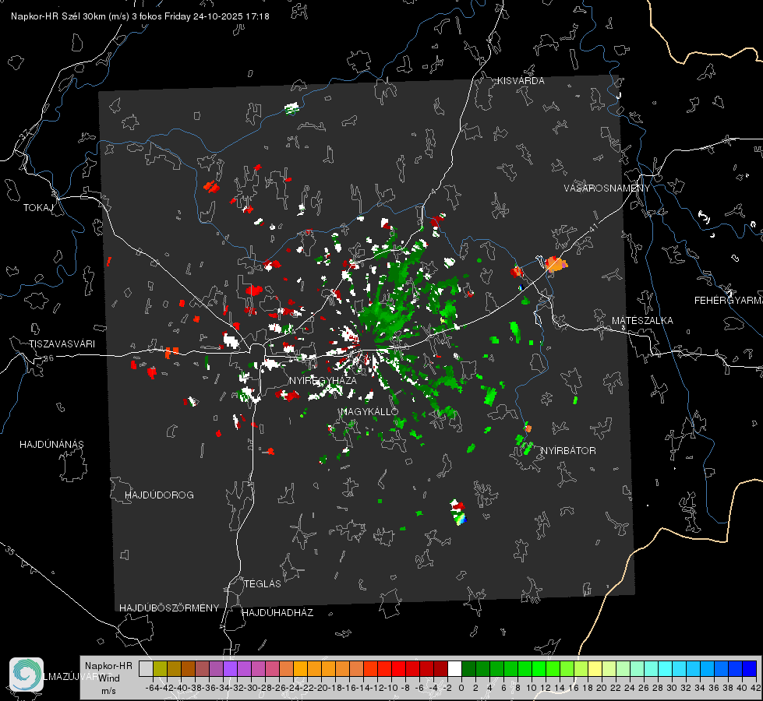Image resolution: width=763 pixels, height=701 pixels.
Task: Click the MÁTÉSZALKA town label
Action: click(x=642, y=320)
